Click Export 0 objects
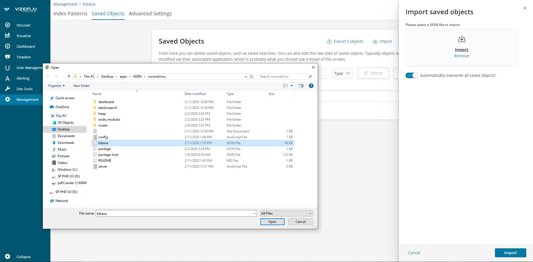The height and width of the screenshot is (262, 533). (345, 41)
